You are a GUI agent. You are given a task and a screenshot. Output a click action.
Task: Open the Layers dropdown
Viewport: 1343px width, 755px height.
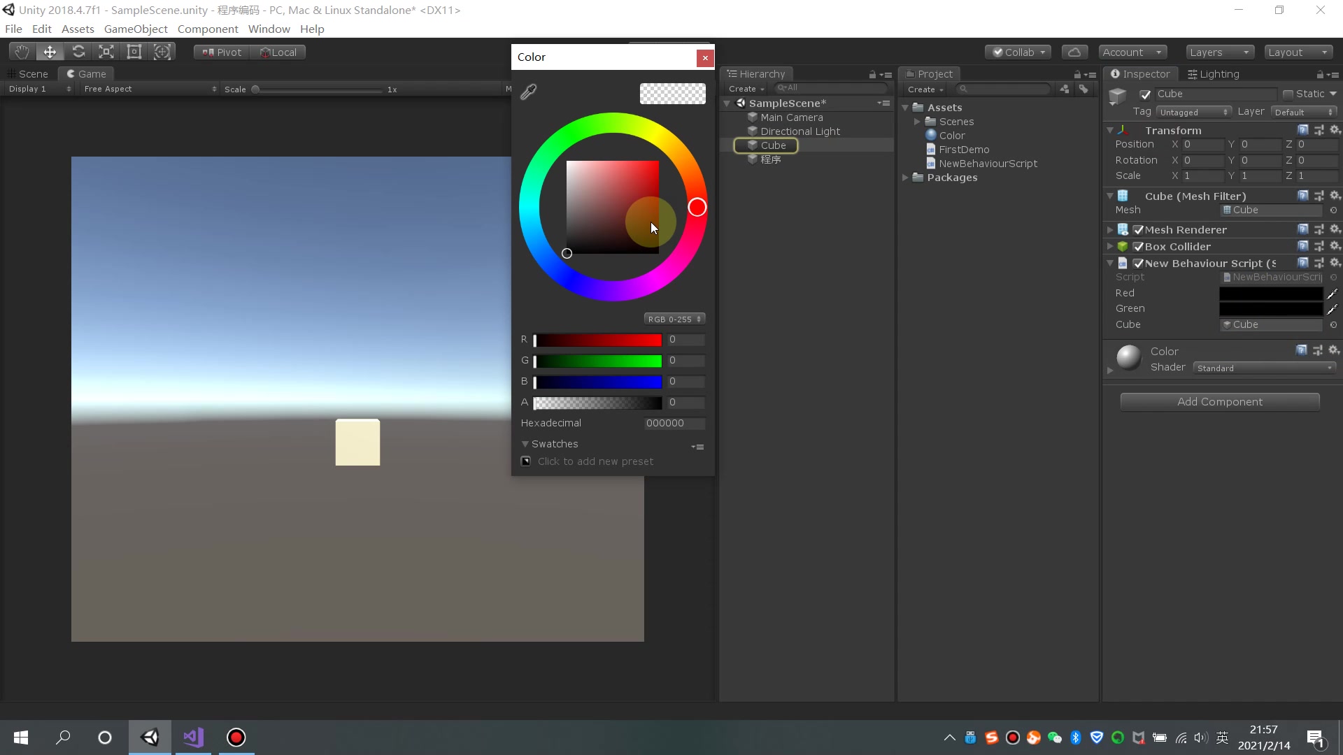pos(1218,51)
